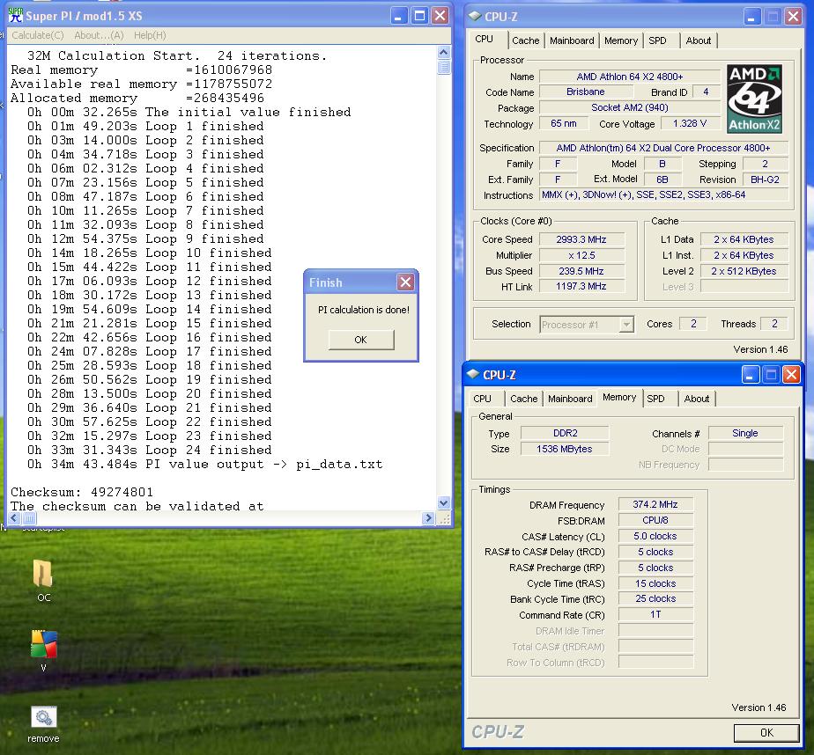Switch to Mainboard tab in upper CPU-Z
This screenshot has height=755, width=814.
point(572,40)
